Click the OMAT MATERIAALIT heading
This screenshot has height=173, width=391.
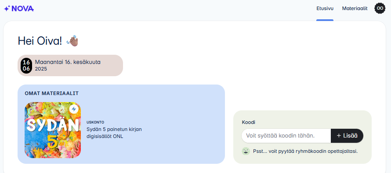51,93
